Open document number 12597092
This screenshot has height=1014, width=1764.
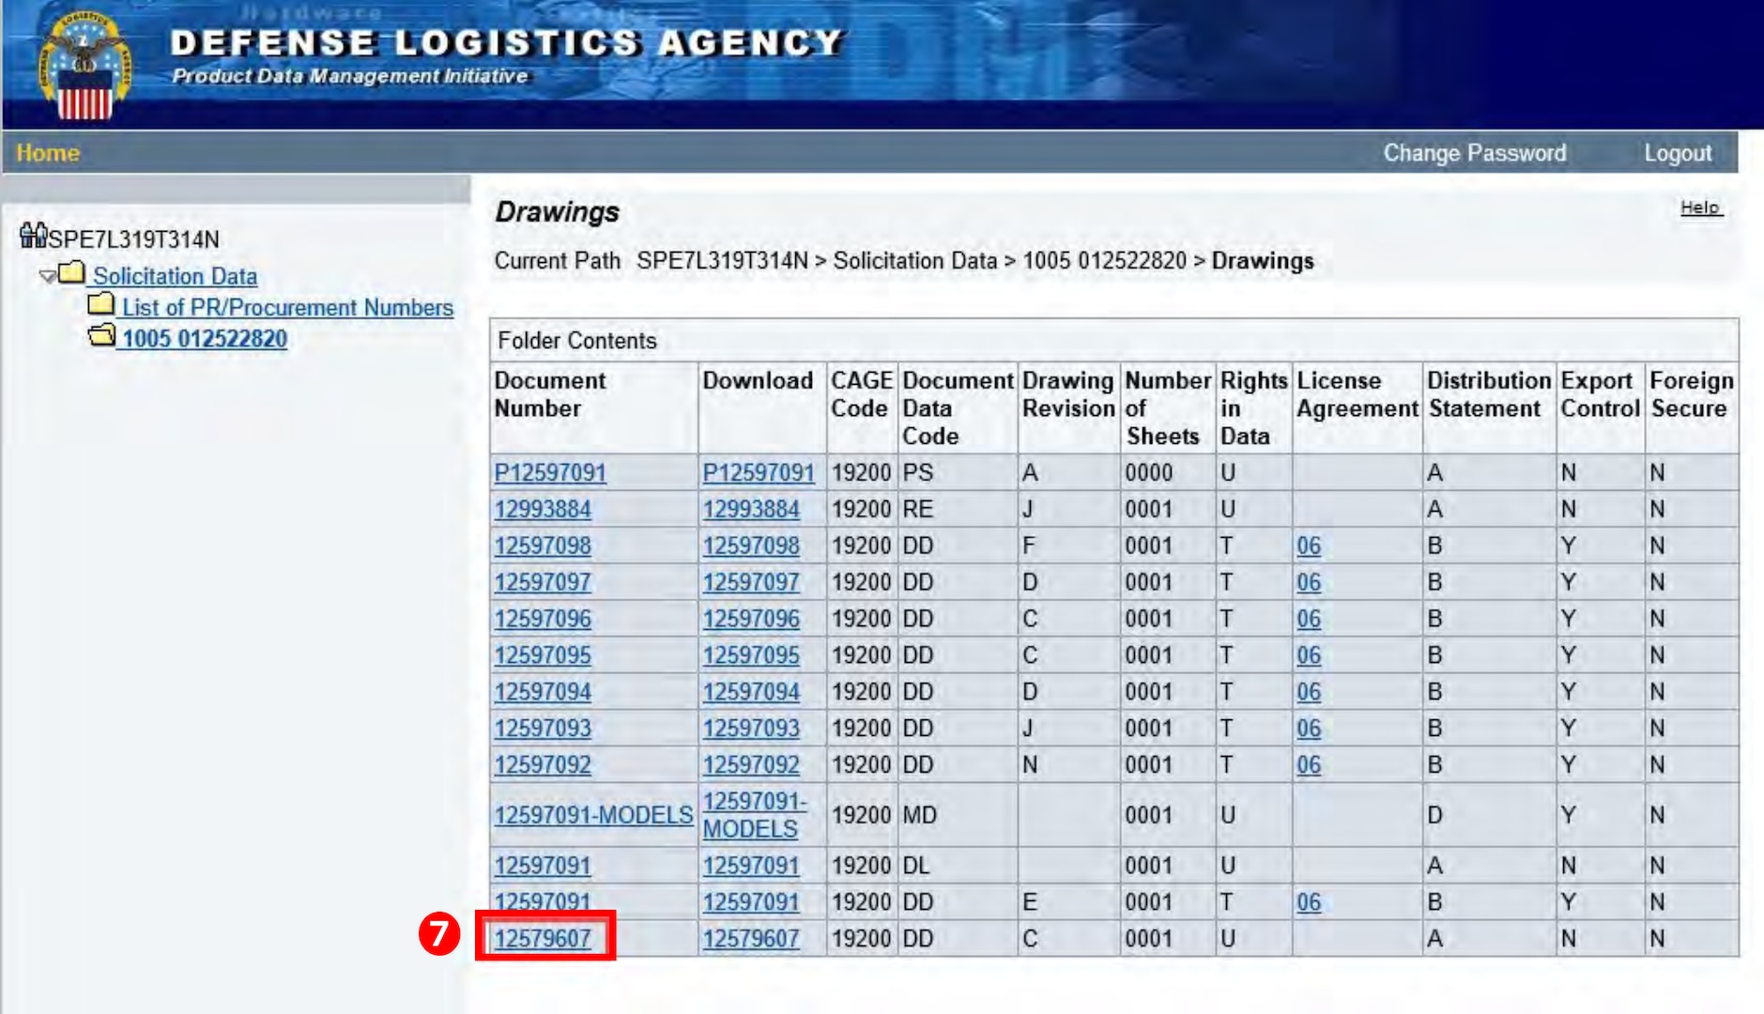click(x=543, y=765)
